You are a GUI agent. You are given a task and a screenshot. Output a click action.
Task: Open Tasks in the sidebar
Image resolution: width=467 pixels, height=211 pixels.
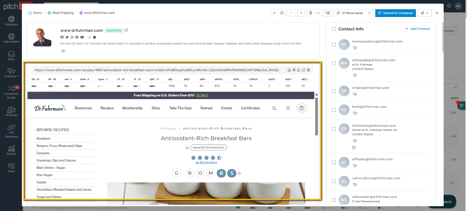tap(11, 168)
